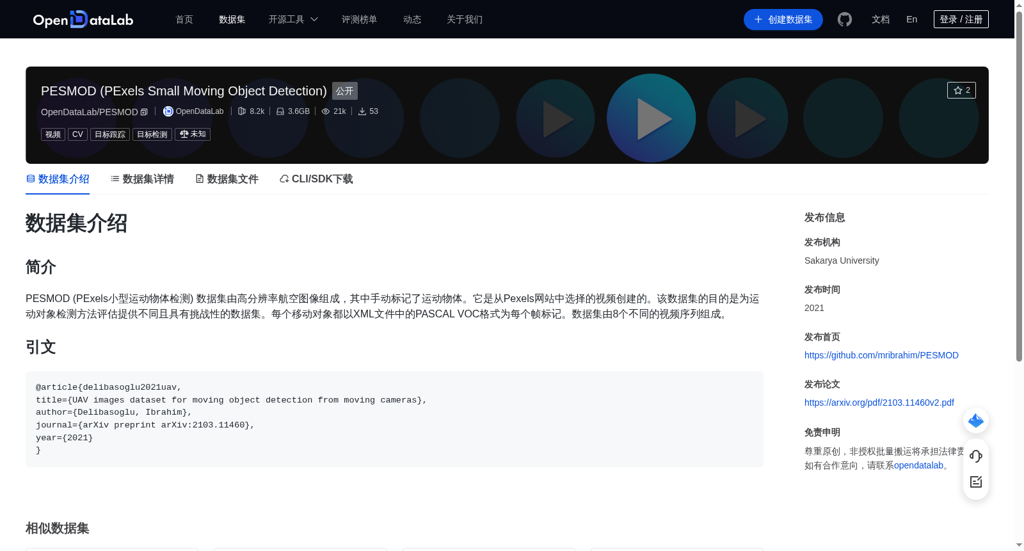Open the feedback edit icon
Viewport: 1024px width, 551px height.
pos(976,482)
